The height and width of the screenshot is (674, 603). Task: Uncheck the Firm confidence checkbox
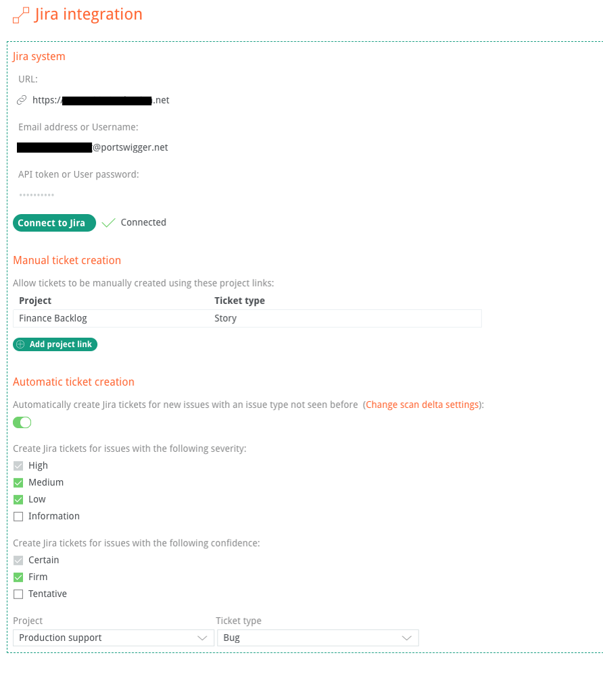tap(18, 577)
